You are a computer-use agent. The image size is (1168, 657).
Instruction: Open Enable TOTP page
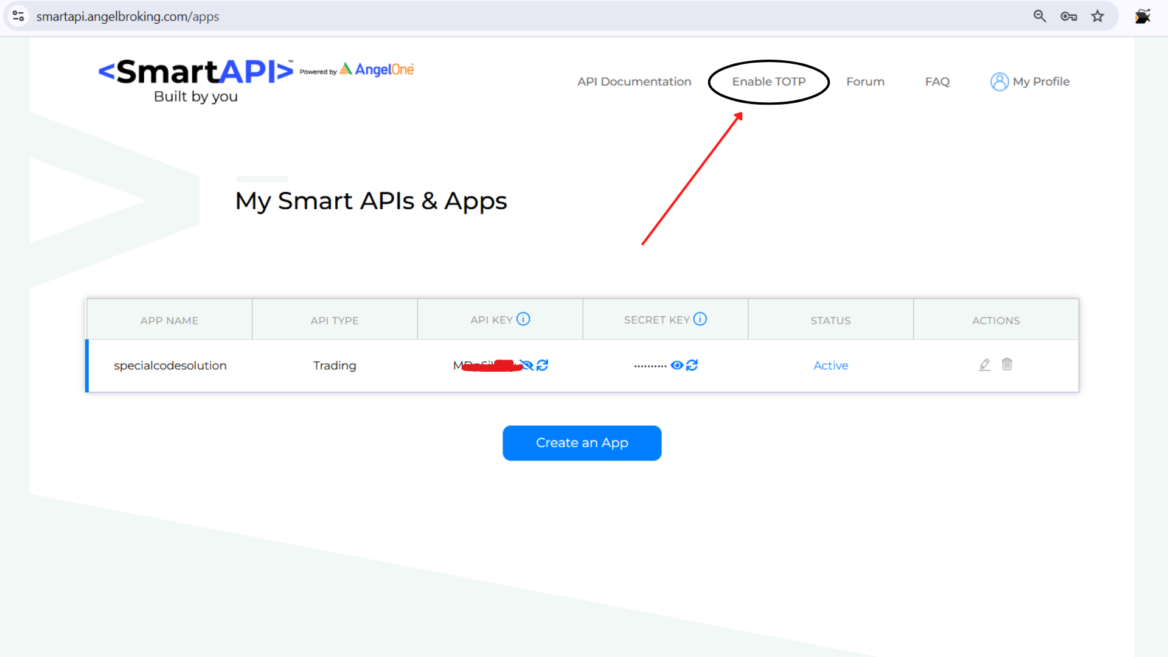point(768,82)
